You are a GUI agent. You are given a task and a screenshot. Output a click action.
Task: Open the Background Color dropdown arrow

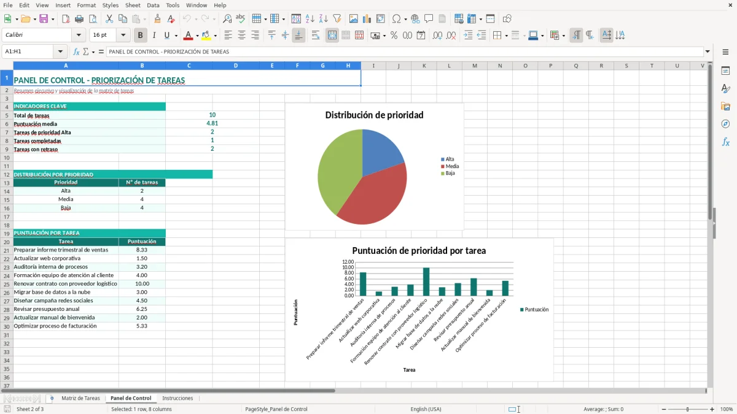pyautogui.click(x=215, y=36)
